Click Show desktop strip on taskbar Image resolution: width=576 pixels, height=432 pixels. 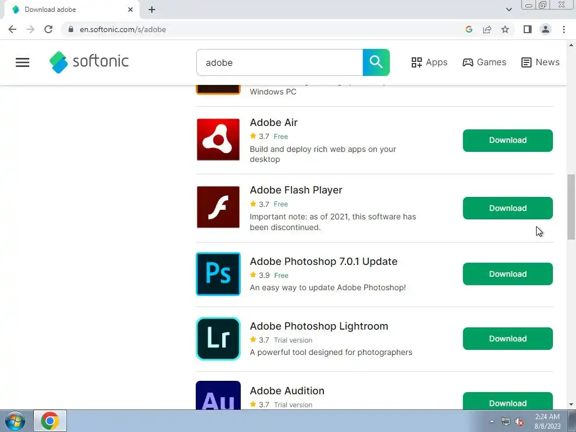click(572, 421)
